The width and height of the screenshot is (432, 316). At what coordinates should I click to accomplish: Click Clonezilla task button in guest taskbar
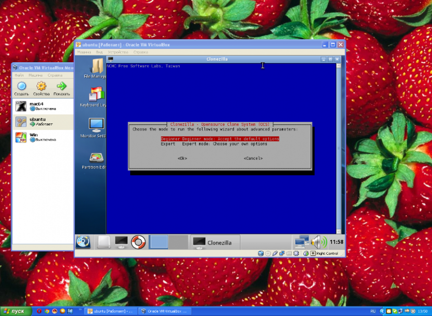click(x=216, y=243)
